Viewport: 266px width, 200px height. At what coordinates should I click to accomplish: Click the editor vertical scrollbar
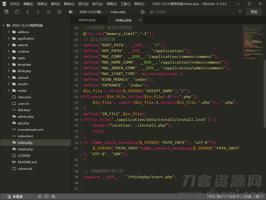pyautogui.click(x=265, y=93)
